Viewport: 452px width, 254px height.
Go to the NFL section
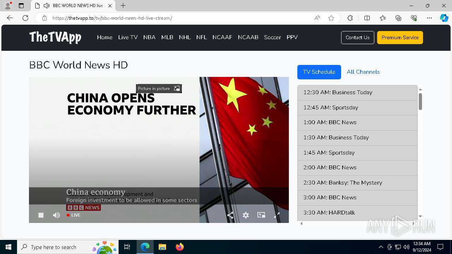(202, 37)
